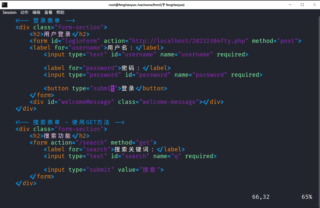Maximize the terminal window

(x=302, y=5)
